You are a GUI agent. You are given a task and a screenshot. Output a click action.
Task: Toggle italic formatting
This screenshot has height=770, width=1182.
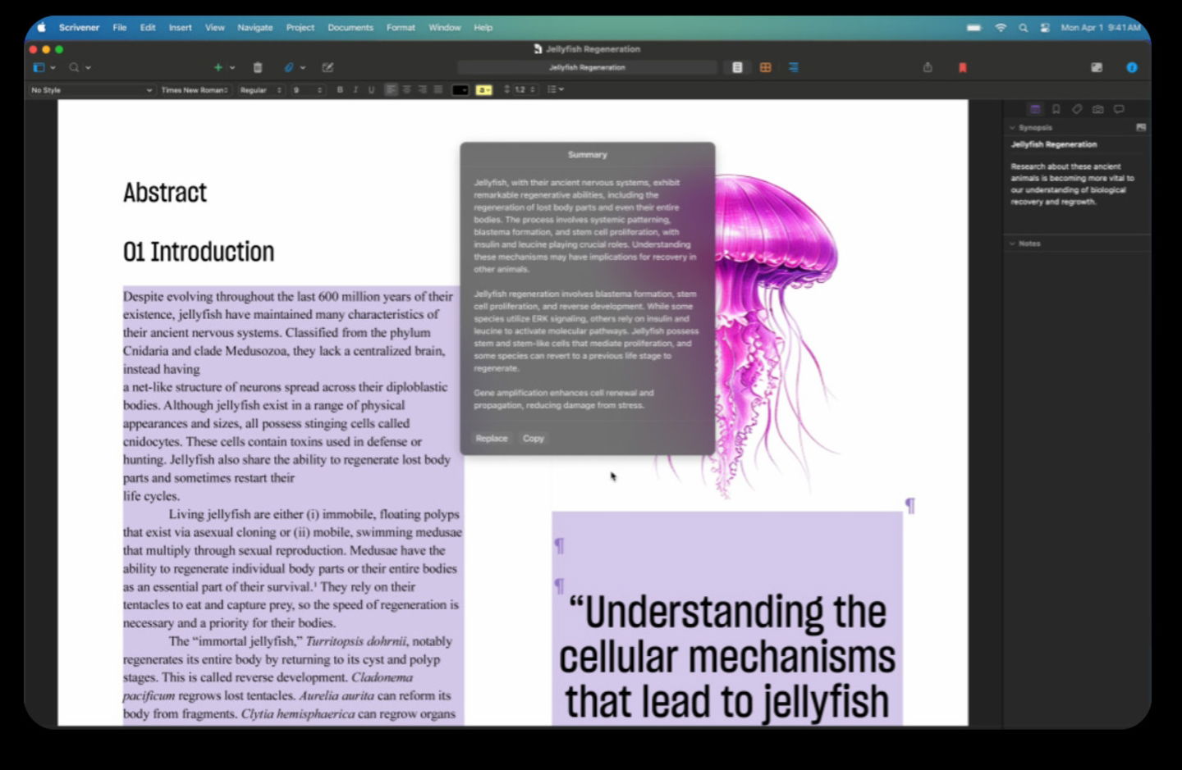pyautogui.click(x=355, y=89)
